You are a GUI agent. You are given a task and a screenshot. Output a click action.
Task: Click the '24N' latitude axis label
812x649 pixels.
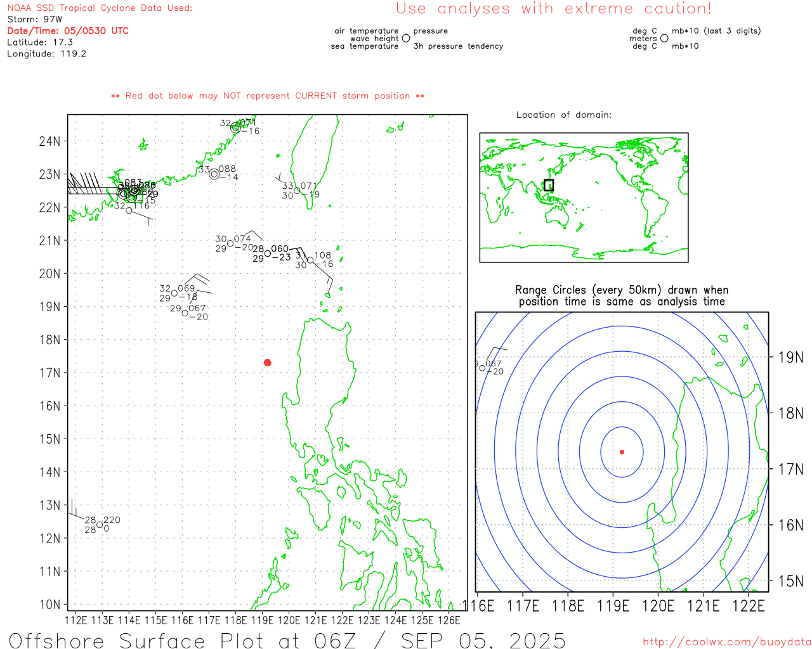49,141
